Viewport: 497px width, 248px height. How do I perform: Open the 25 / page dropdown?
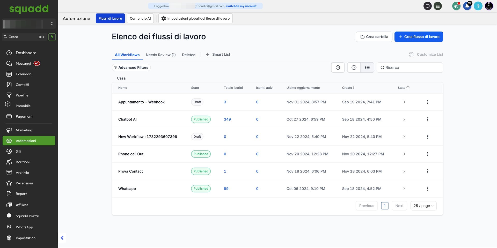423,206
